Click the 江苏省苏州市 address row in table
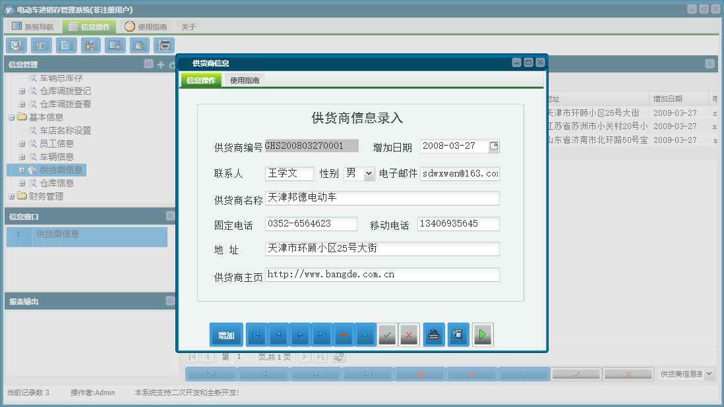Viewport: 724px width, 407px height. point(597,126)
